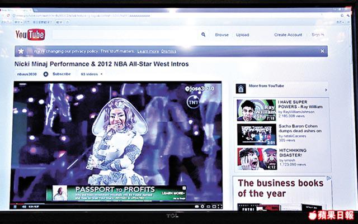Click the Passport to Profits ad headline
Image resolution: width=358 pixels, height=224 pixels.
pos(115,189)
